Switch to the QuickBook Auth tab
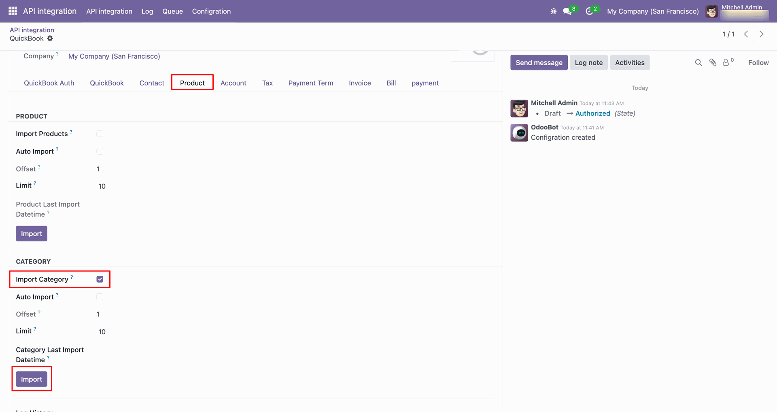777x412 pixels. click(49, 83)
